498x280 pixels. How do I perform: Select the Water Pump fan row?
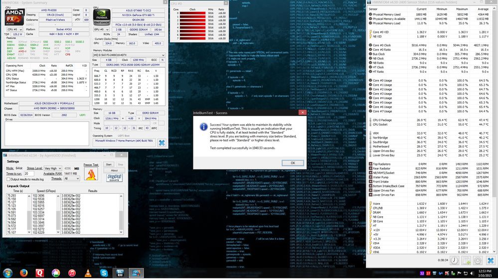[429, 177]
